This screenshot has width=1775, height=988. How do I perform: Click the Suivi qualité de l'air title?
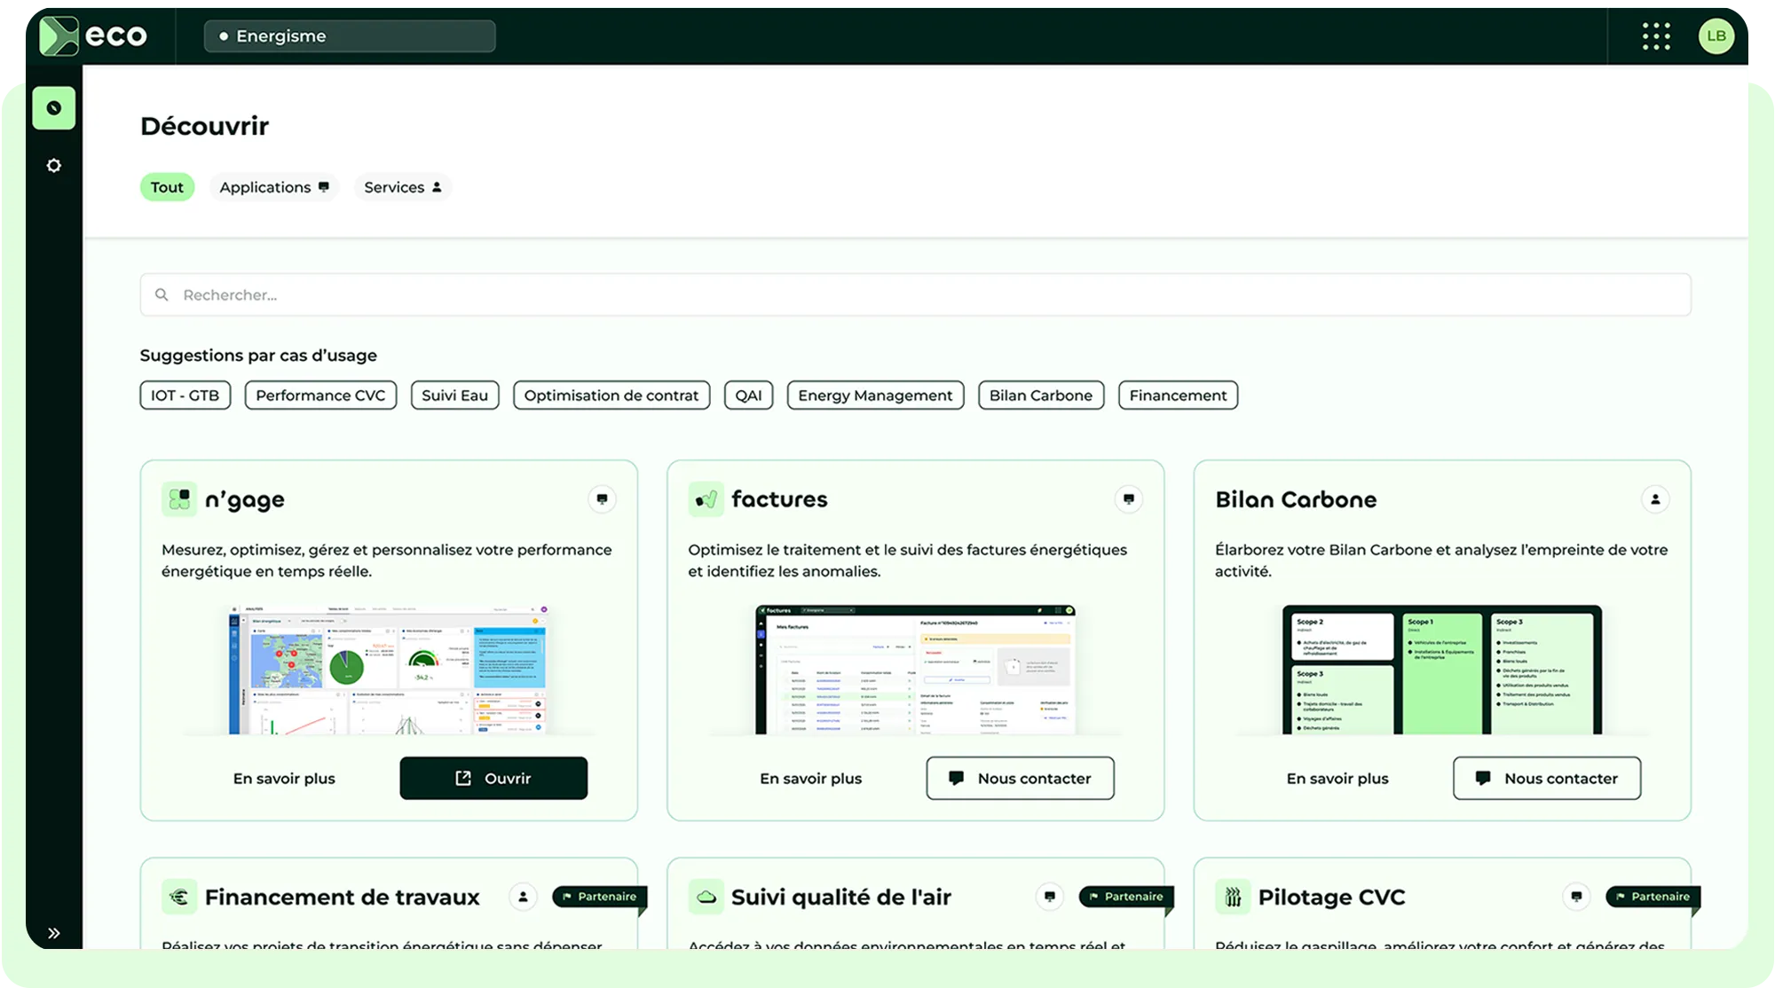(x=840, y=897)
